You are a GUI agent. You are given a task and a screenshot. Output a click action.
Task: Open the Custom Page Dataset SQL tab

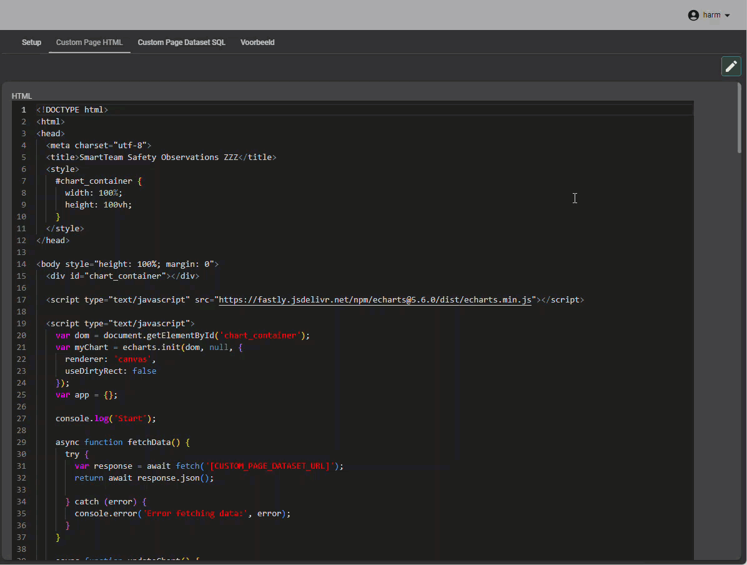182,42
